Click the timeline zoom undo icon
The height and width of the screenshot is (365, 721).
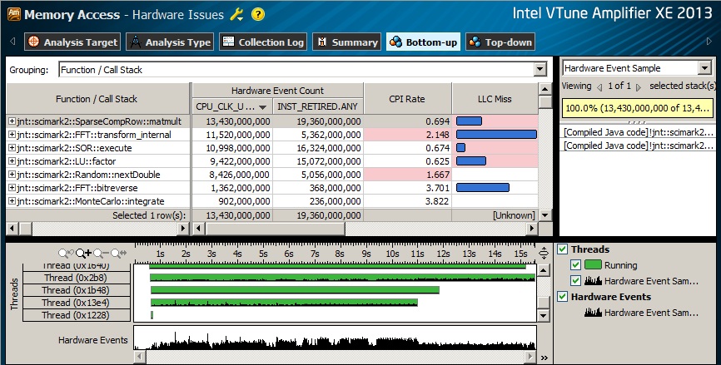(x=66, y=254)
